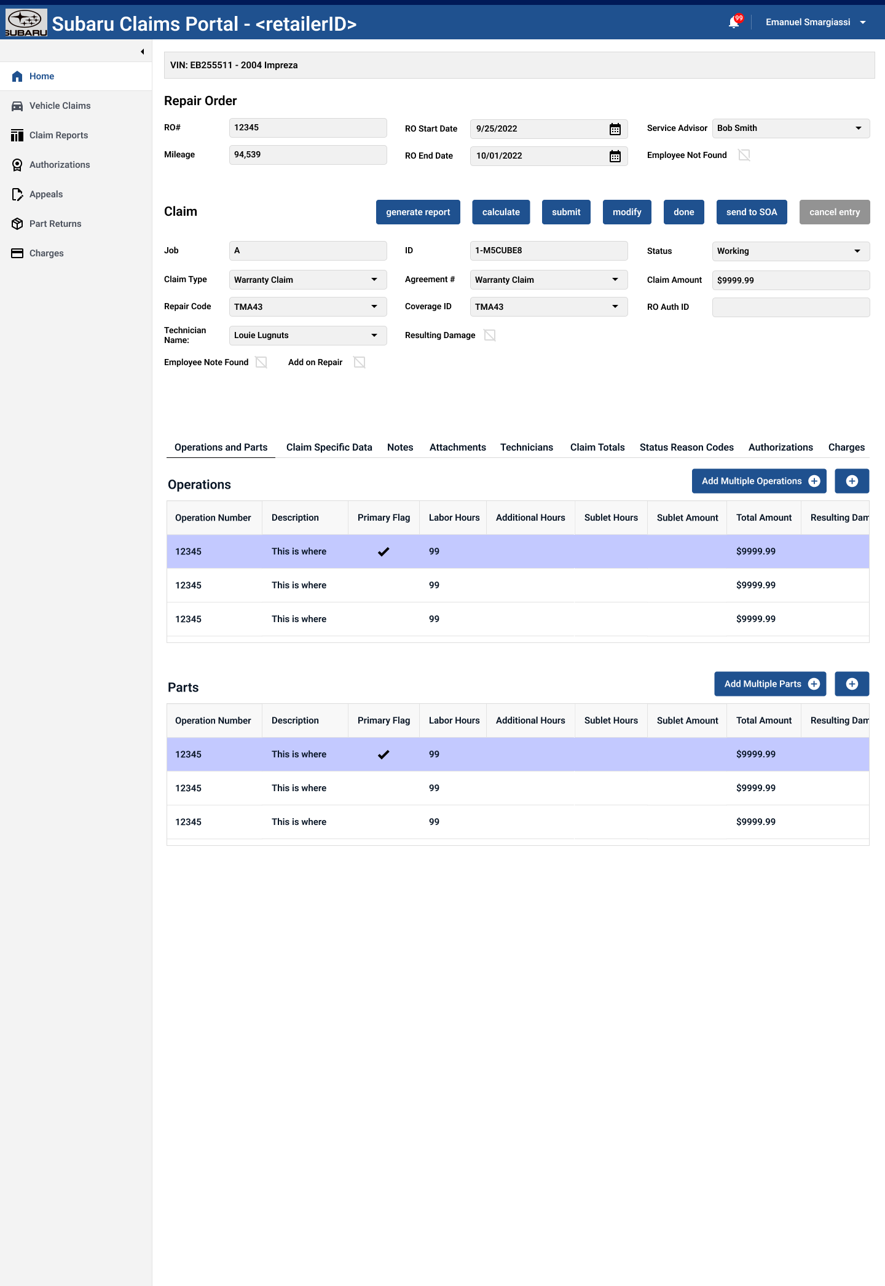The height and width of the screenshot is (1286, 885).
Task: Open the RO Start Date calendar picker
Action: pos(615,129)
